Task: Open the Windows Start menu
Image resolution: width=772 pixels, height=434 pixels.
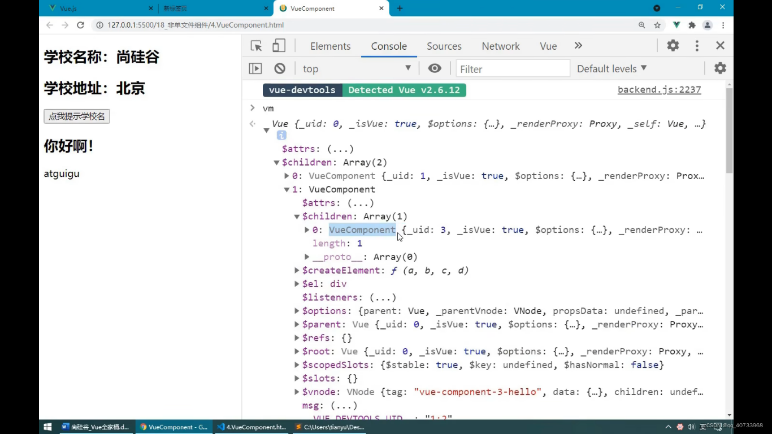Action: pos(47,427)
